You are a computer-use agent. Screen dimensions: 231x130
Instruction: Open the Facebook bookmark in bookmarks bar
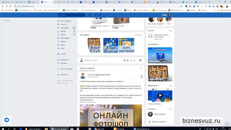tap(118, 10)
